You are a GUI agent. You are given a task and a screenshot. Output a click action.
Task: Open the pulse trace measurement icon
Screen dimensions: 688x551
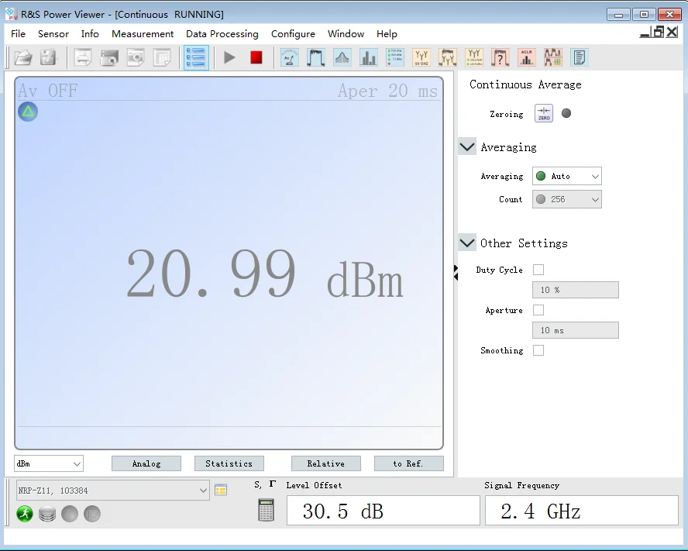coord(316,57)
